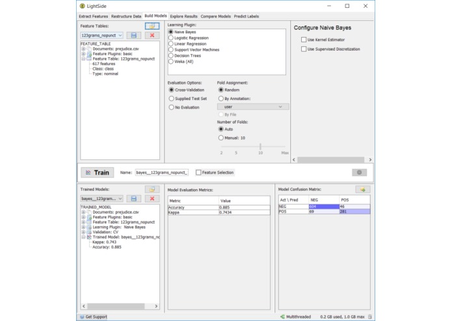Select Random fold assignment
Screen dimensions: 452x321
221,90
